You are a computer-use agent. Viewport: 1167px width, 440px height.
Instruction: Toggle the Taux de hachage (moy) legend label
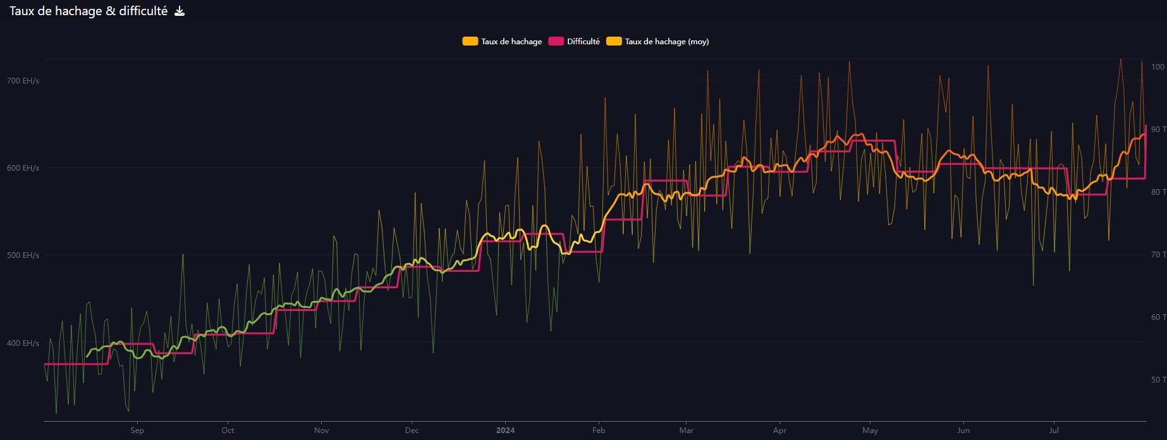tap(666, 42)
